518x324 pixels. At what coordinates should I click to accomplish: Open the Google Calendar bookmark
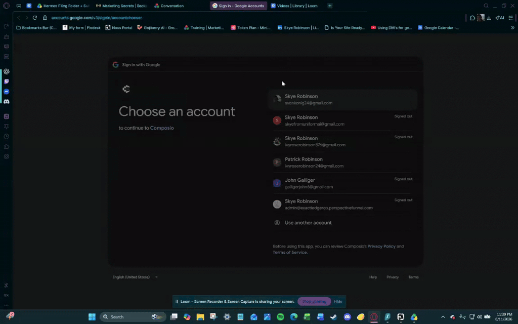[x=439, y=28]
